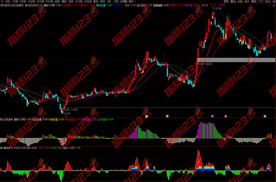Viewport: 276px width, 182px height.
Task: Click the round icon before 机构波段之王
Action: pos(26,6)
